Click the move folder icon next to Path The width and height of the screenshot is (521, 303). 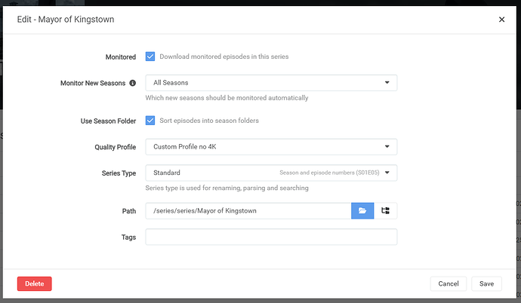pyautogui.click(x=385, y=211)
